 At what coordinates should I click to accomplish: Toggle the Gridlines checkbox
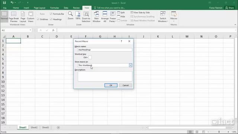38,19
